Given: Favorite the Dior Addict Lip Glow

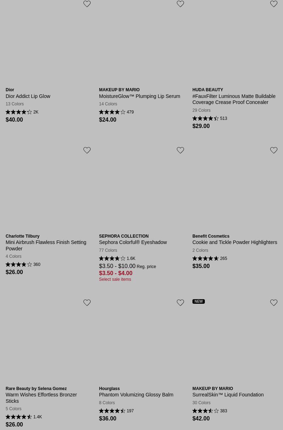Looking at the screenshot, I should pos(87,4).
